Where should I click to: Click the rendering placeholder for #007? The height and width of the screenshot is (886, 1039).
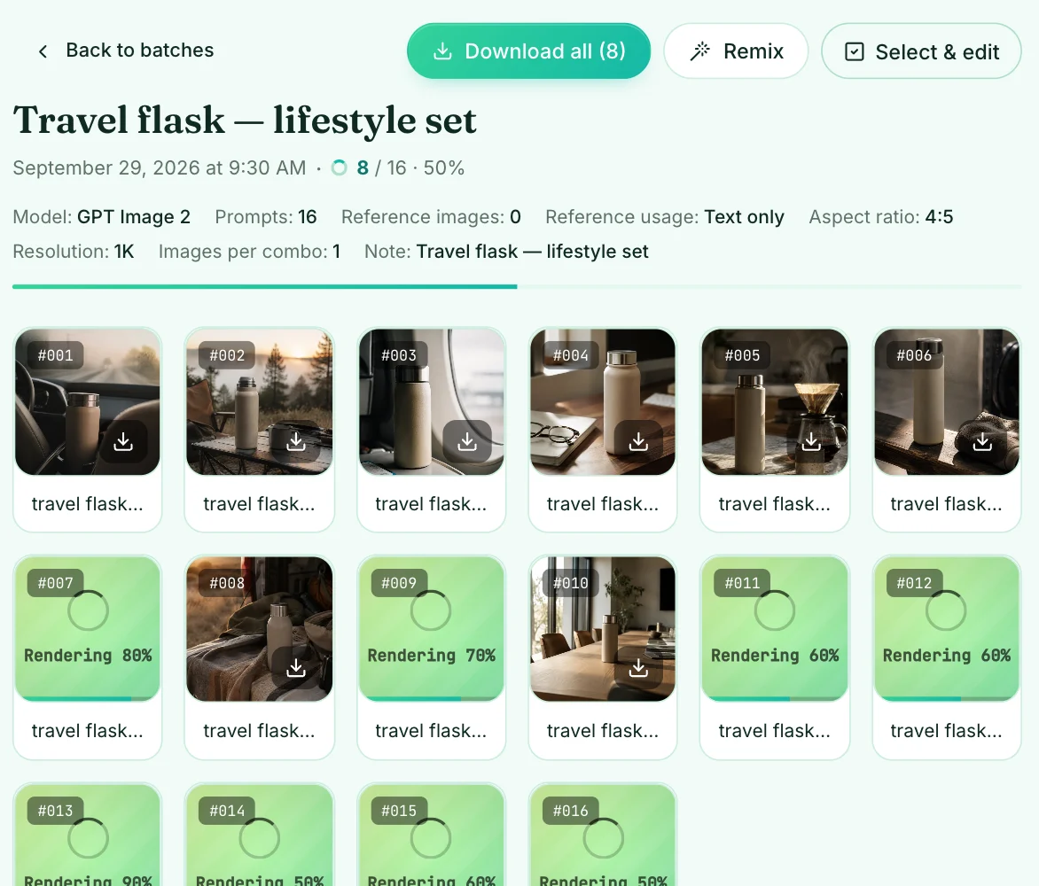tap(88, 628)
